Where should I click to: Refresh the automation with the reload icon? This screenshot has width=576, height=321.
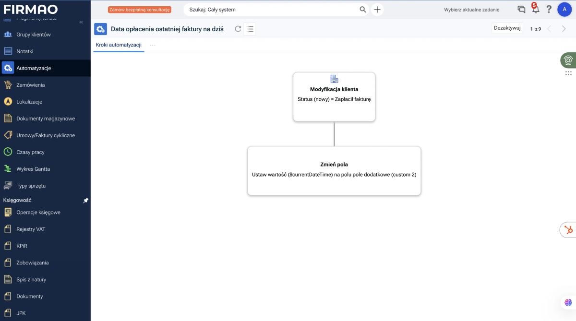[238, 29]
